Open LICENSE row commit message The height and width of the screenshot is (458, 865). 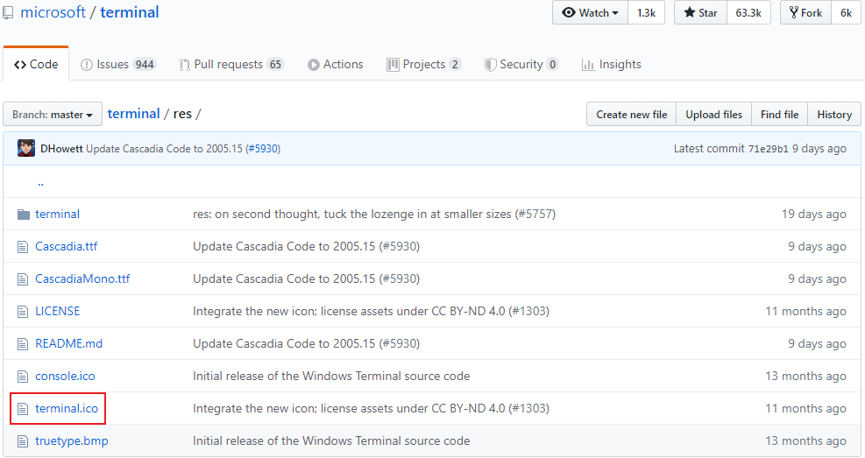coord(371,312)
